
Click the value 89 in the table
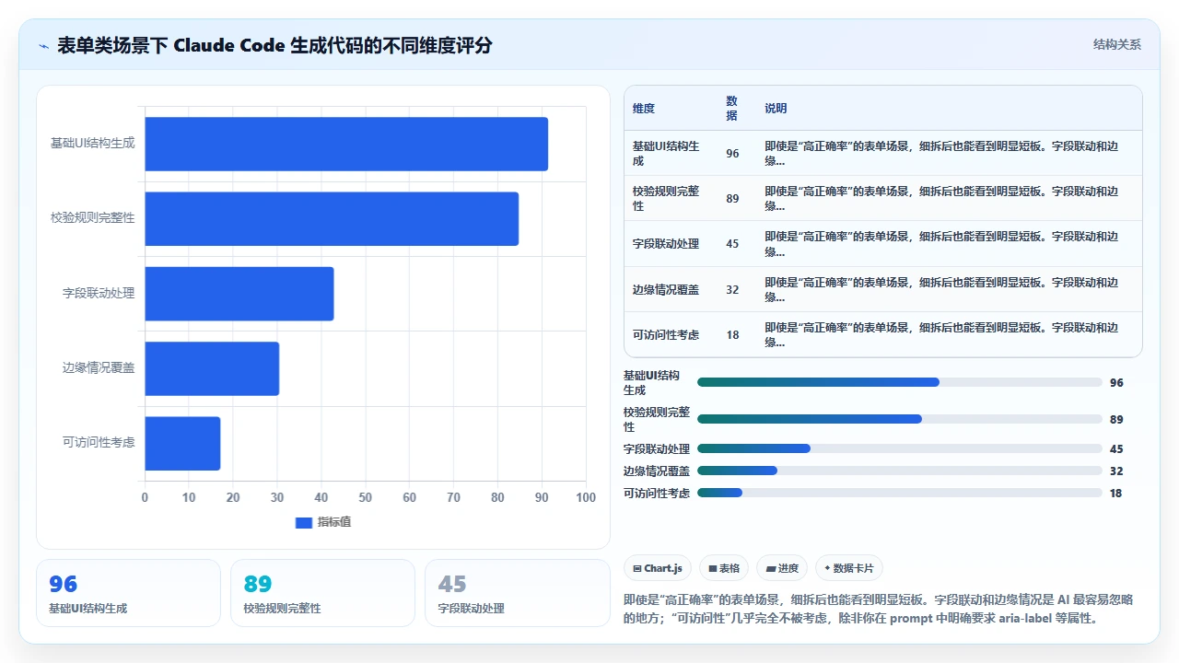point(732,199)
